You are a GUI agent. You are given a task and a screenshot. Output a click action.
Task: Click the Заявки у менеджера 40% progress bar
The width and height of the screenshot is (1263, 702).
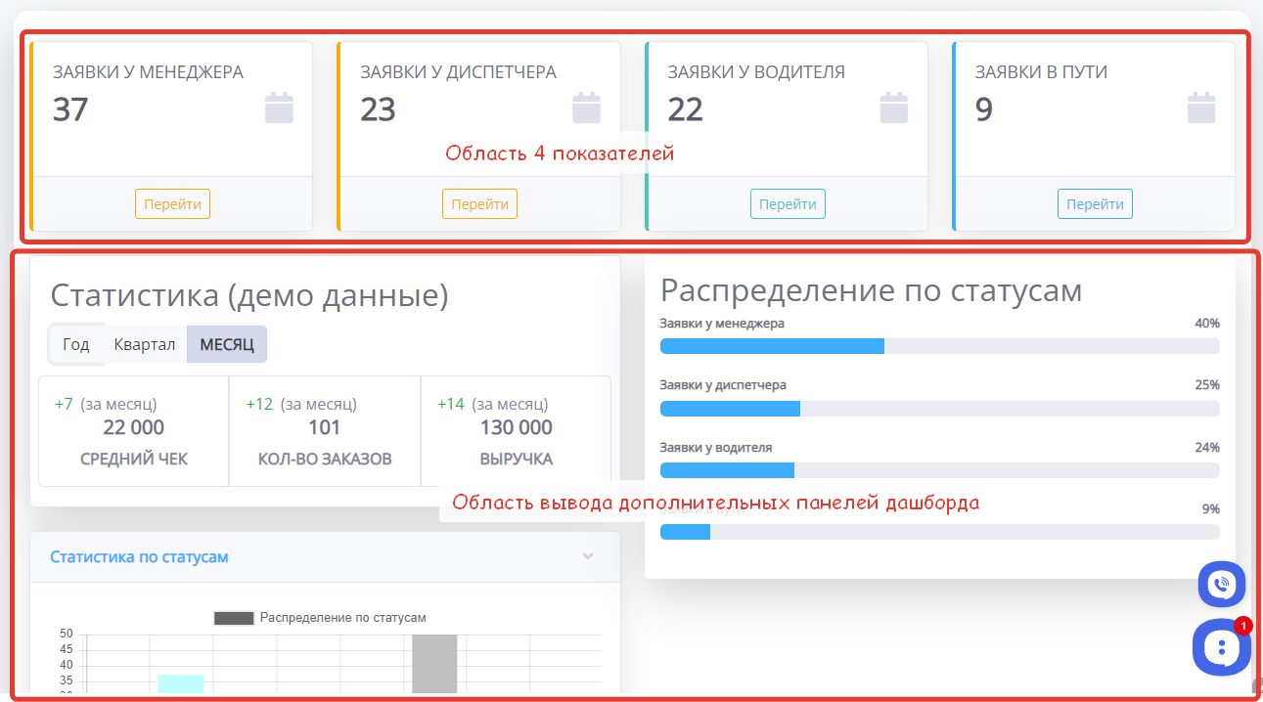pos(939,346)
